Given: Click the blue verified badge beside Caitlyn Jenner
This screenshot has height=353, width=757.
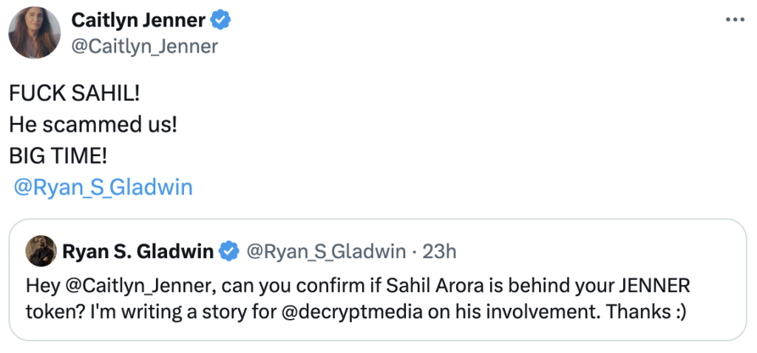Looking at the screenshot, I should [220, 21].
